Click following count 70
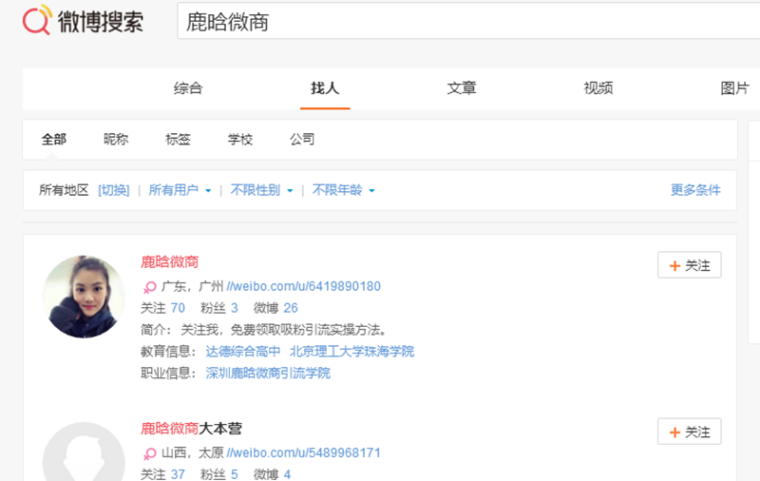Viewport: 760px width, 481px height. pyautogui.click(x=178, y=308)
